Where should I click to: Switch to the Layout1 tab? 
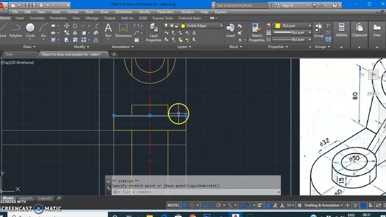[x=25, y=198]
